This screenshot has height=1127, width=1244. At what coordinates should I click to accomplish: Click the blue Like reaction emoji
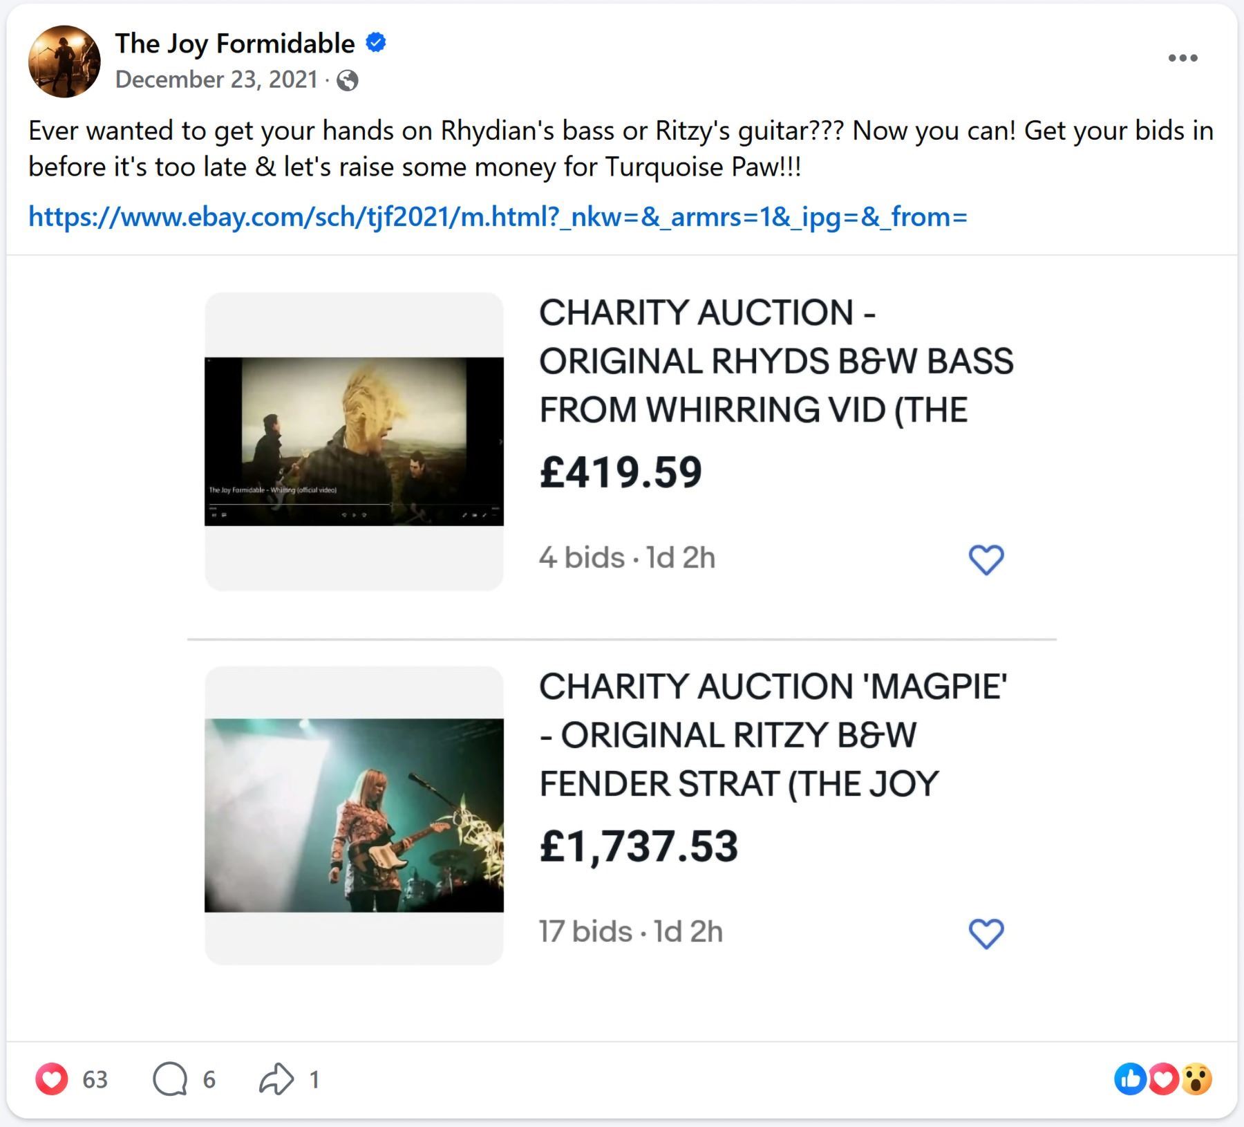point(1131,1079)
